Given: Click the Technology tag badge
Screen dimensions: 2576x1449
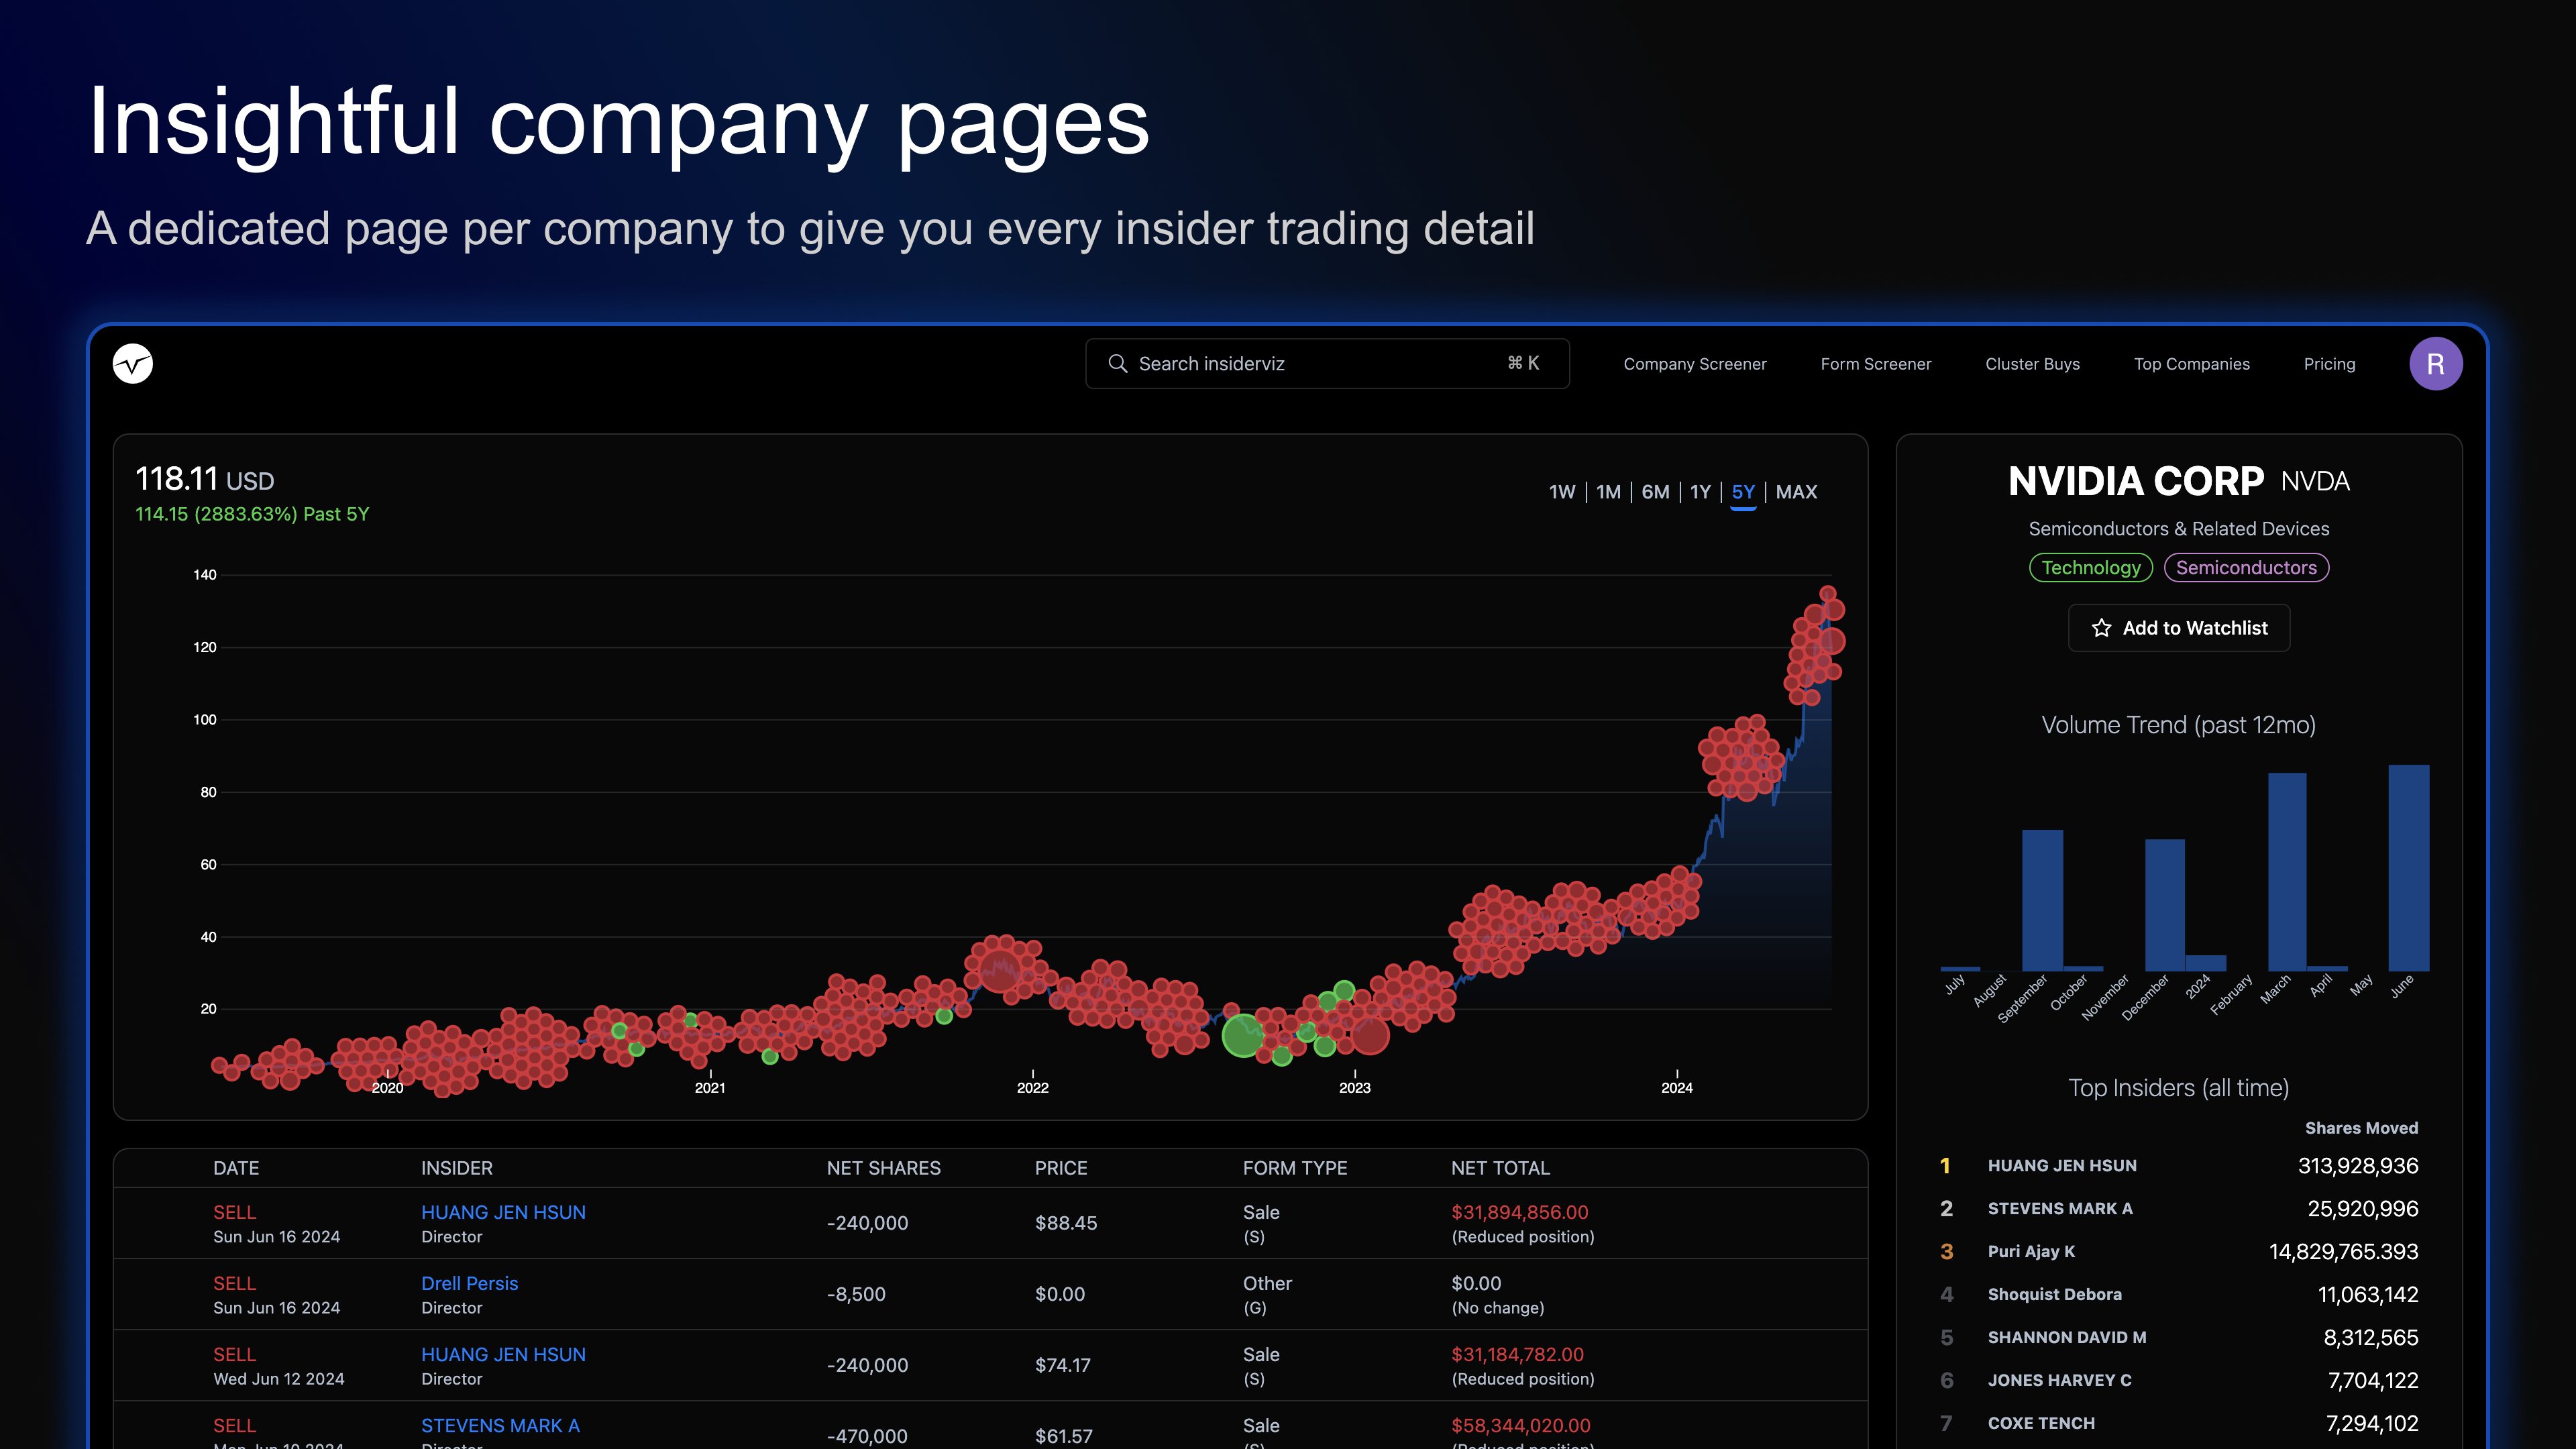Looking at the screenshot, I should click(2090, 567).
